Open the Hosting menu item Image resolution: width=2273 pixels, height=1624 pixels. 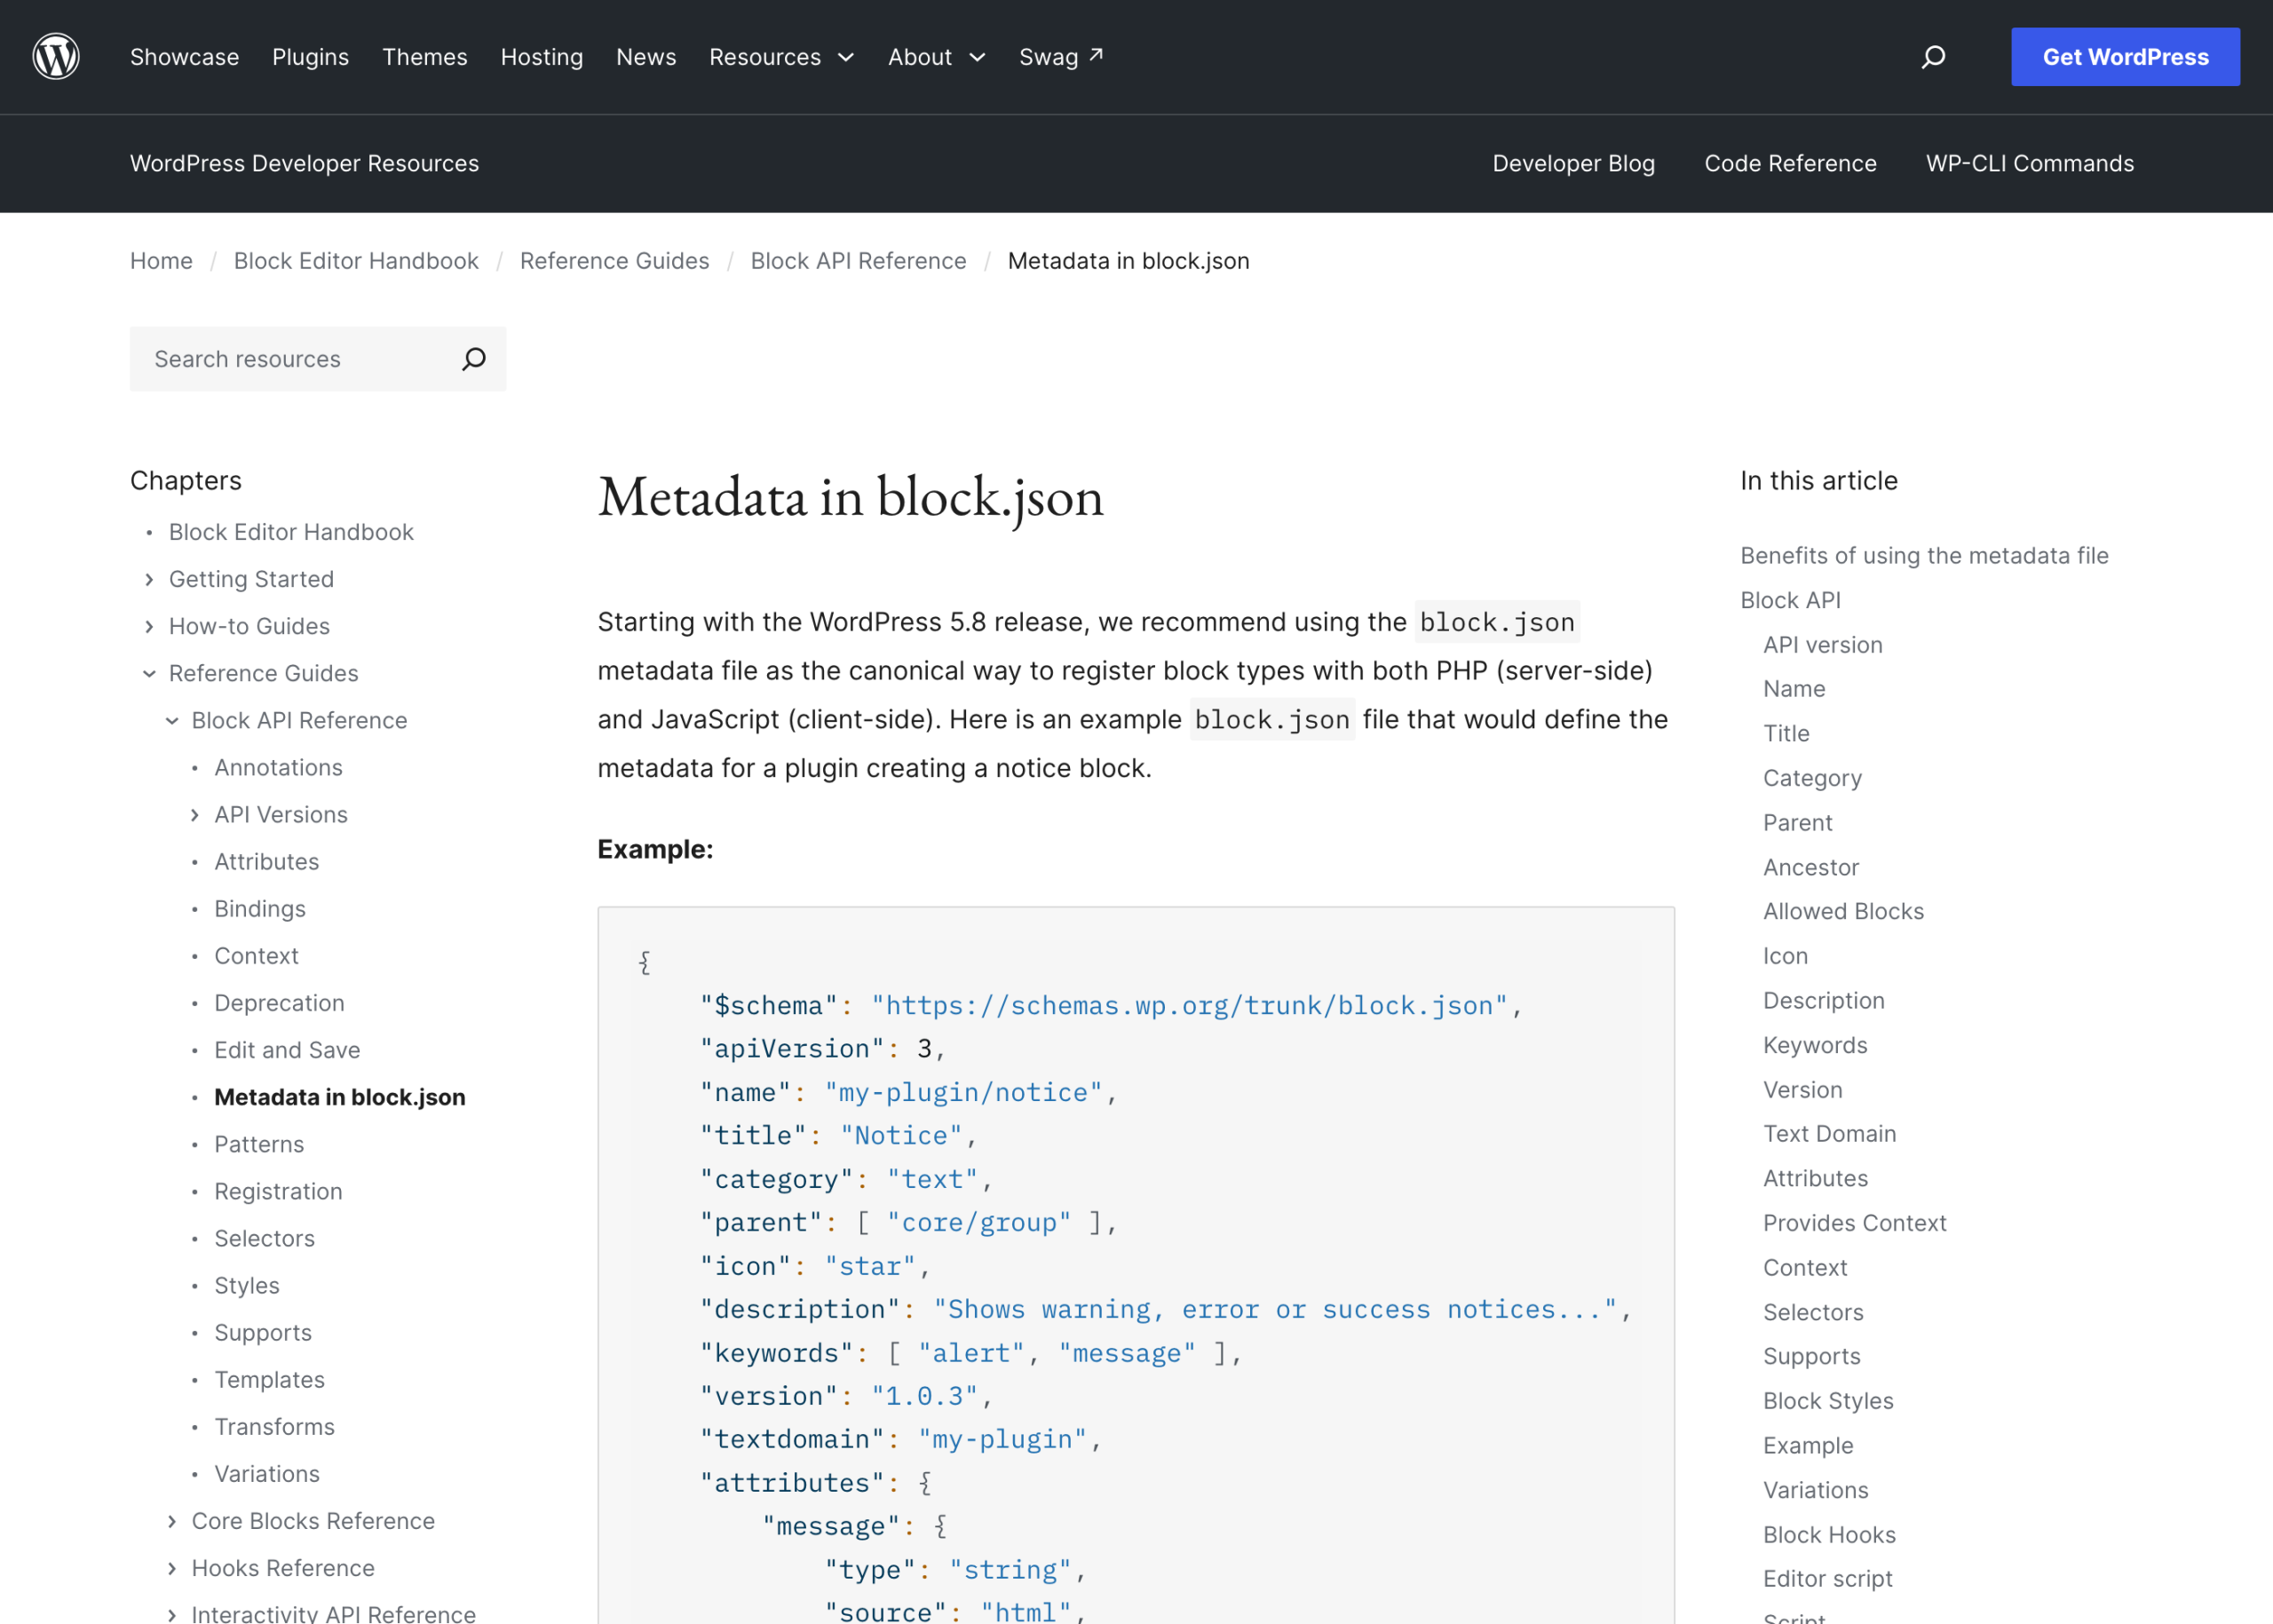pyautogui.click(x=542, y=57)
